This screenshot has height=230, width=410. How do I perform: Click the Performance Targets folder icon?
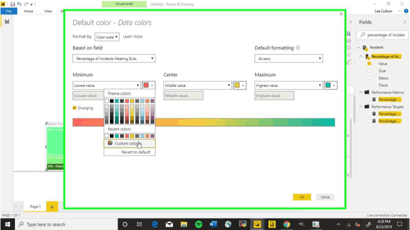click(367, 107)
